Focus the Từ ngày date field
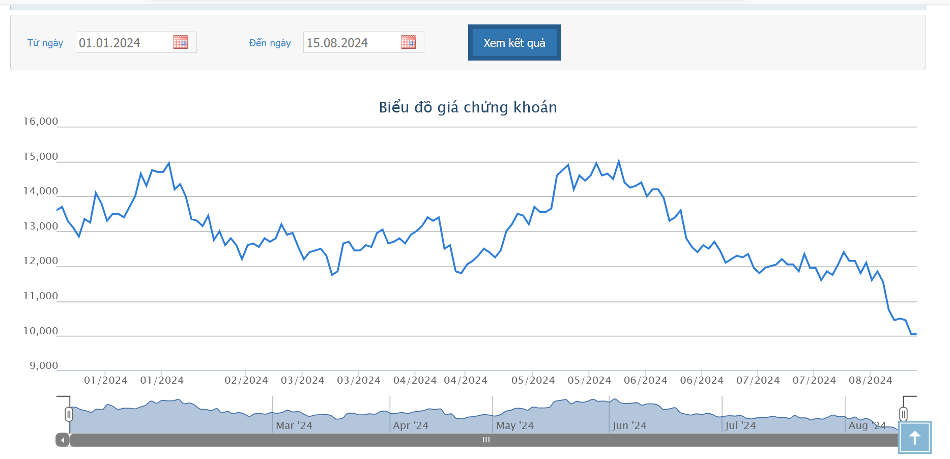Image resolution: width=950 pixels, height=459 pixels. (x=123, y=43)
